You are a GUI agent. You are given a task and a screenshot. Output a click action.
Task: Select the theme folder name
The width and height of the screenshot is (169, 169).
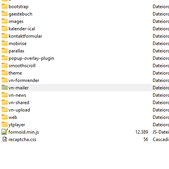click(x=15, y=73)
